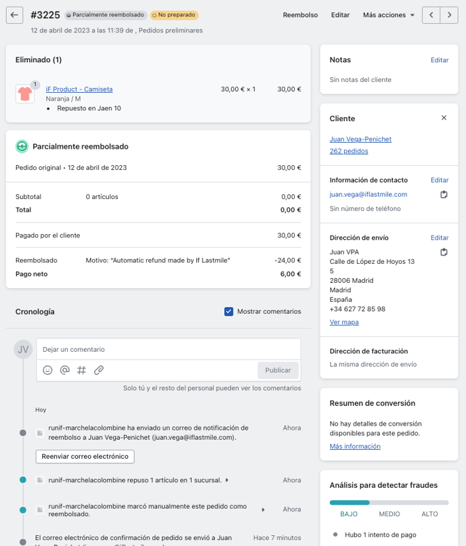Expand details of manually refunded event
Viewport: 466px width, 546px height.
pos(263,509)
